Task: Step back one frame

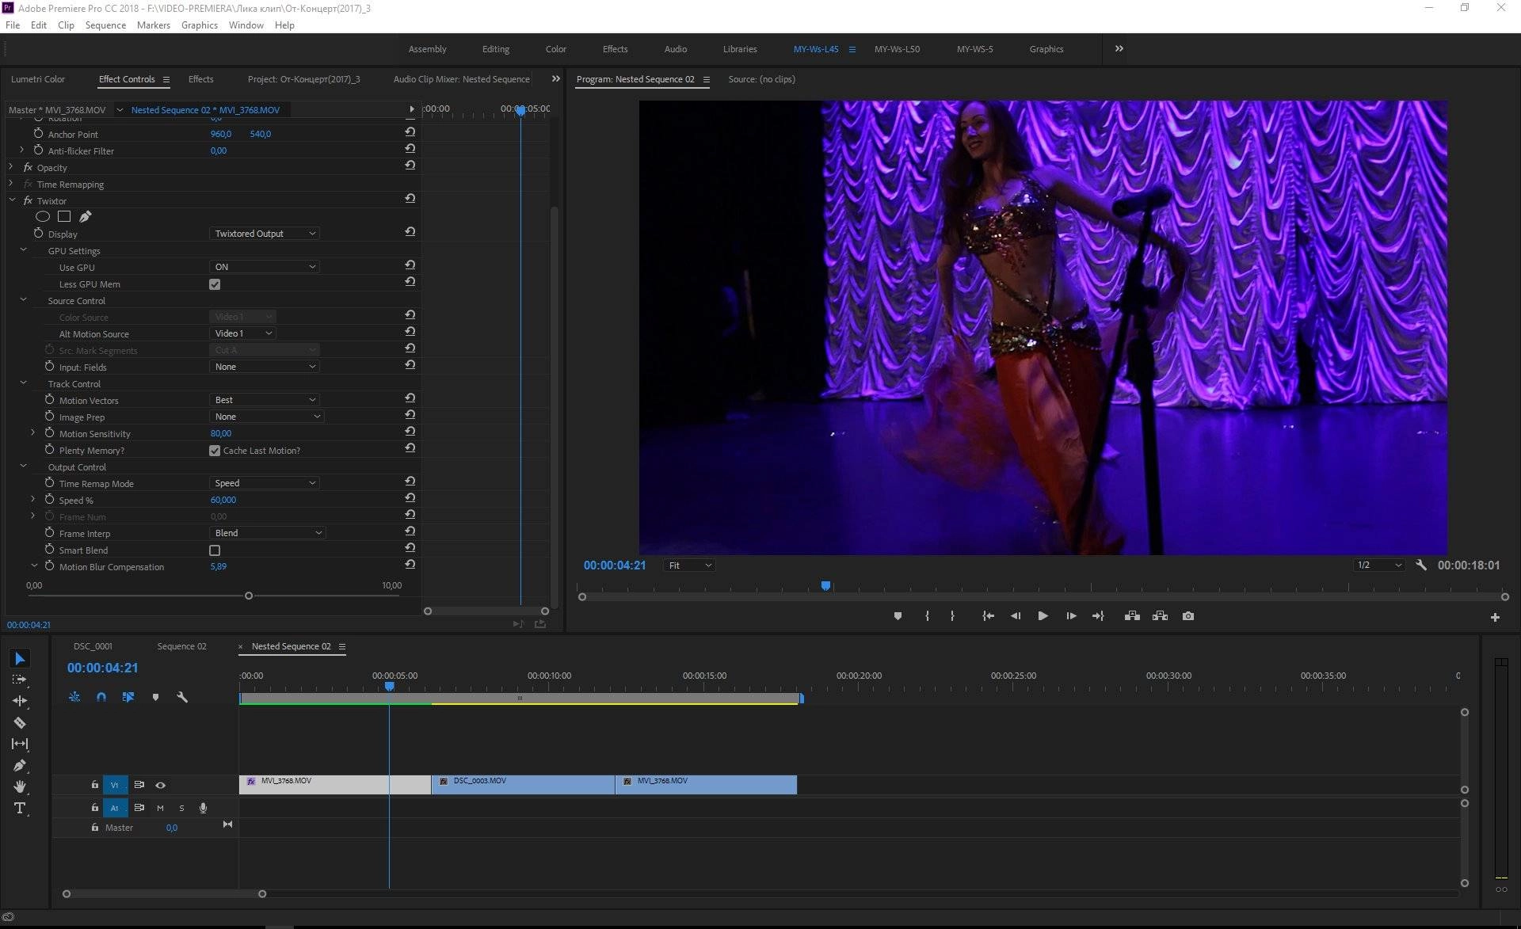Action: 1015,616
